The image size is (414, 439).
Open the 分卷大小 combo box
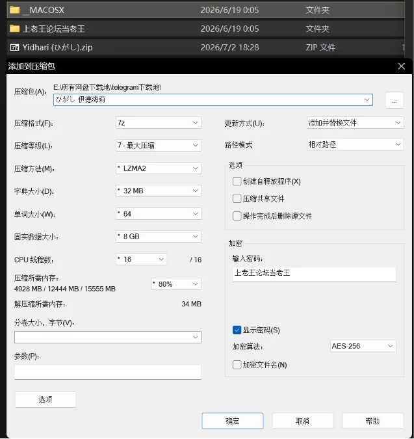point(108,337)
